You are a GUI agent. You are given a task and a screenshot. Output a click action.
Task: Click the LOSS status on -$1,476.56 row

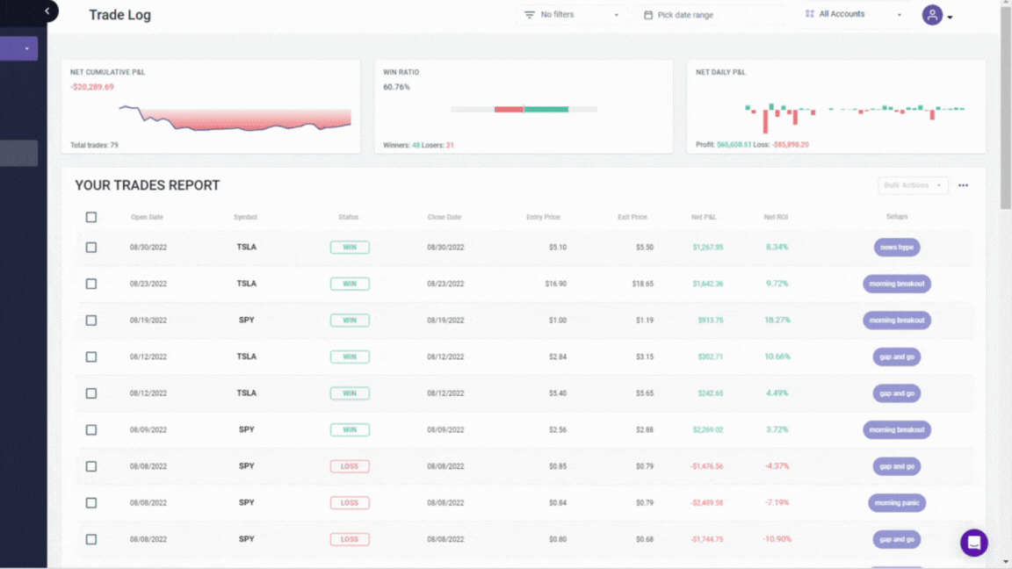pos(350,466)
